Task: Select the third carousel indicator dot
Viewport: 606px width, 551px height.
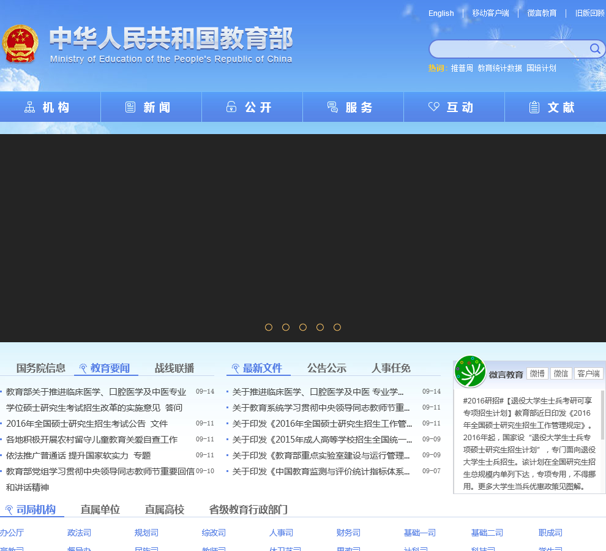Action: click(303, 328)
